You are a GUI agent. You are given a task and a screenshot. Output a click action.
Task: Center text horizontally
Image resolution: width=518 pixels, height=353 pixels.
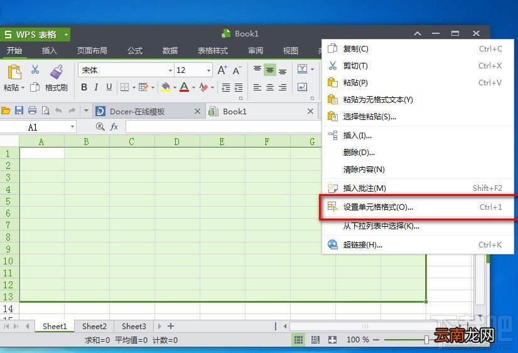270,87
